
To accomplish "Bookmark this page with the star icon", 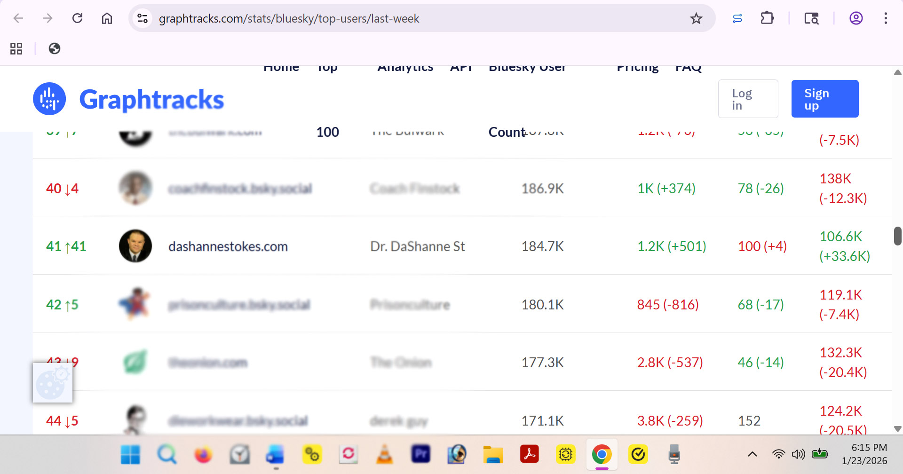I will pyautogui.click(x=696, y=19).
